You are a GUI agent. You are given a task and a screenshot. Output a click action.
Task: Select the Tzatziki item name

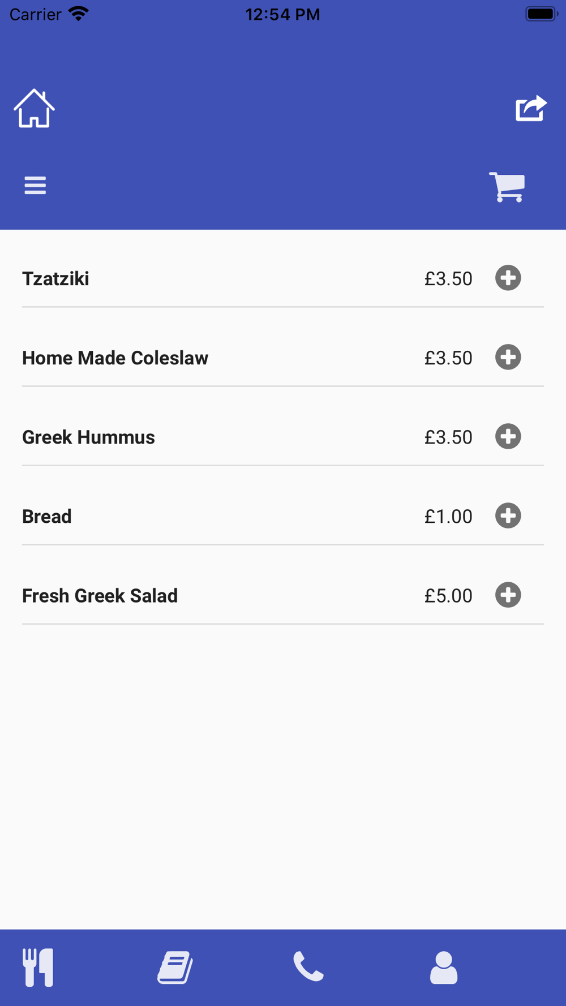55,279
